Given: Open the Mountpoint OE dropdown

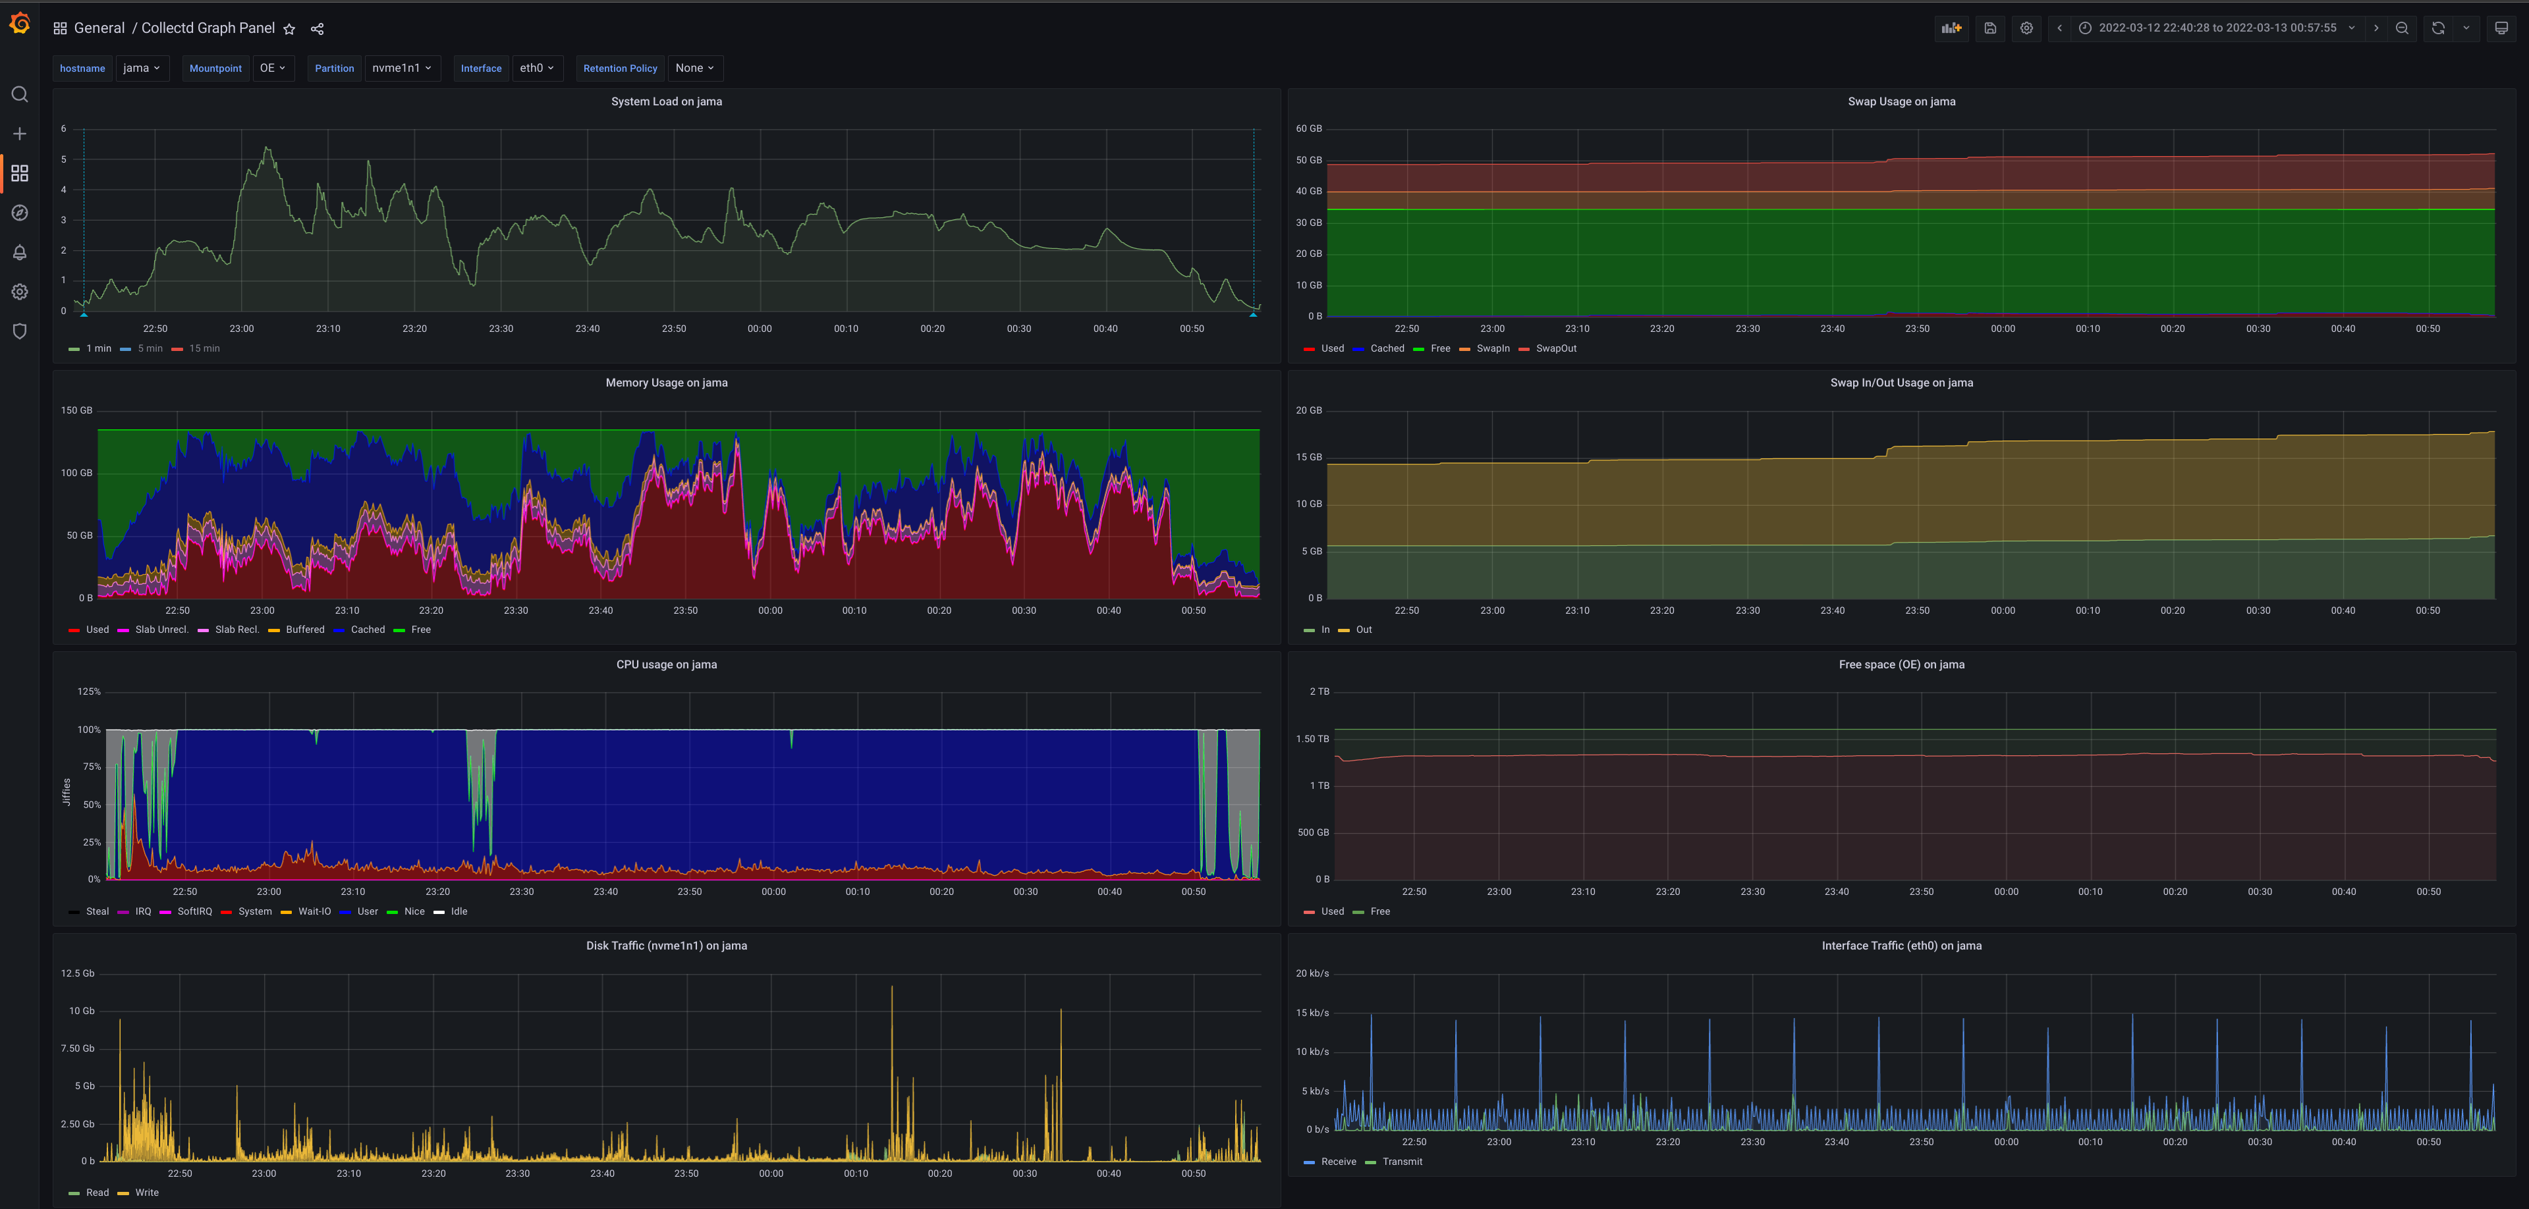Looking at the screenshot, I should coord(273,68).
